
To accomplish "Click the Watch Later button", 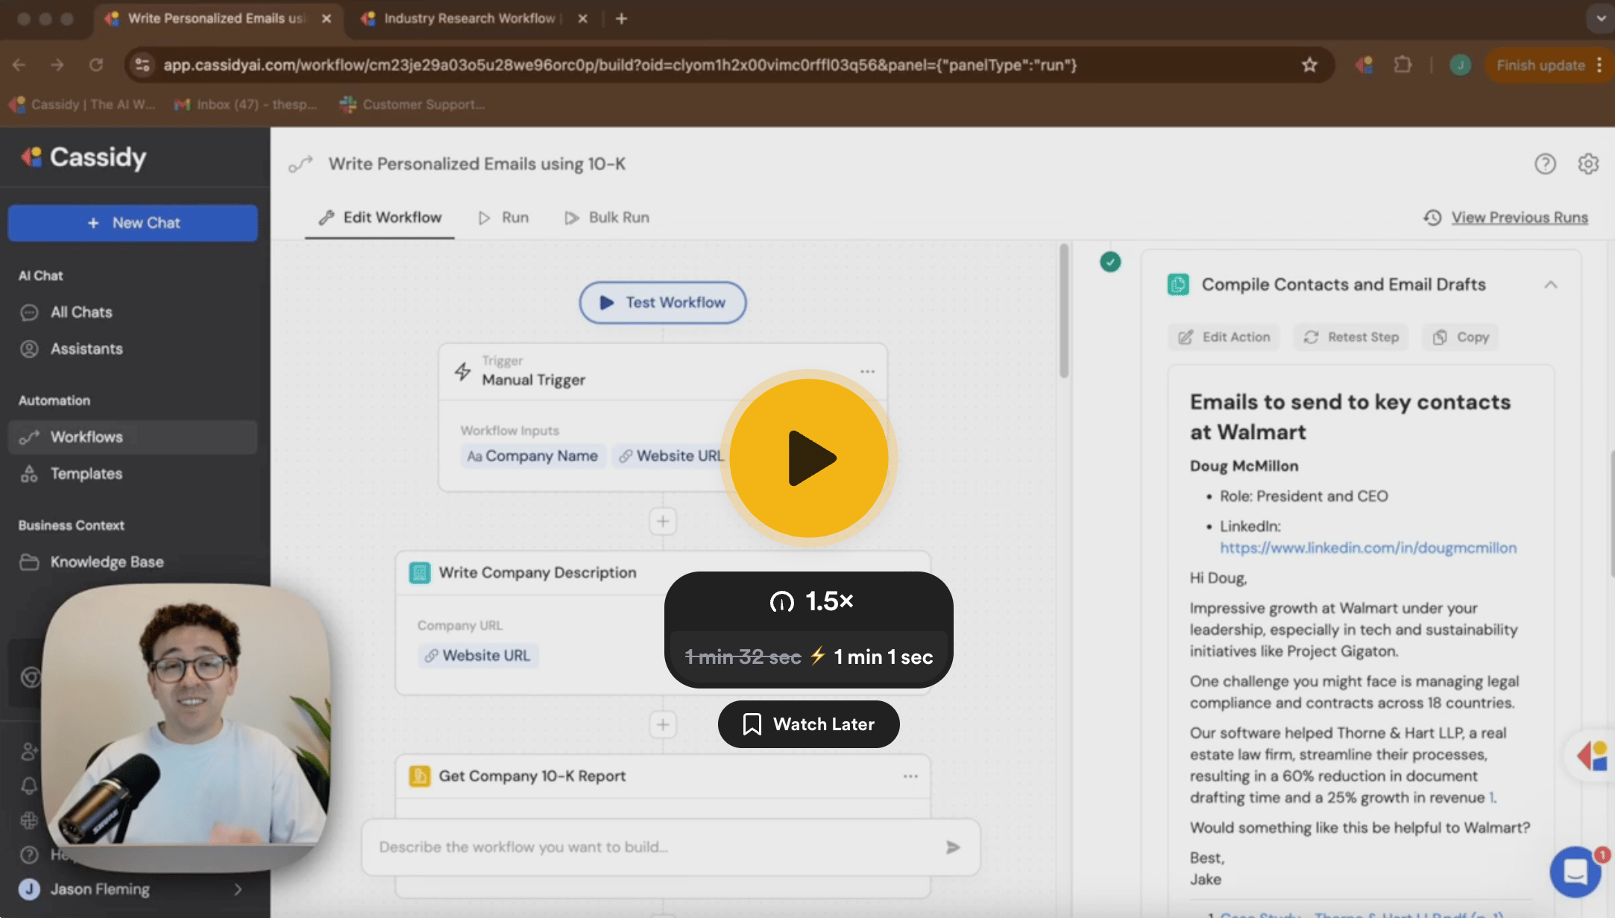I will 809,724.
